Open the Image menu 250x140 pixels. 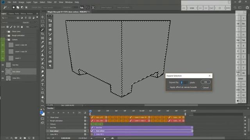21,2
